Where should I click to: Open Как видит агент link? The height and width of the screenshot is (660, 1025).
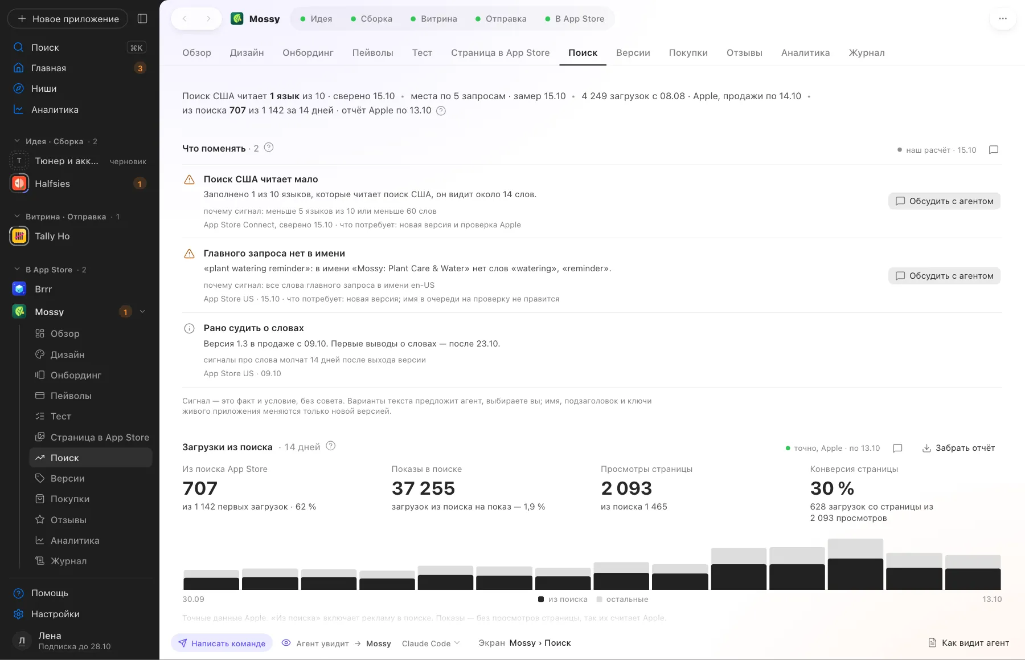point(969,643)
